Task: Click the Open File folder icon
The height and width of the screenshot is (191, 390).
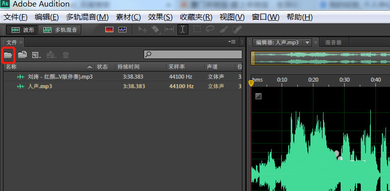Action: [x=8, y=55]
